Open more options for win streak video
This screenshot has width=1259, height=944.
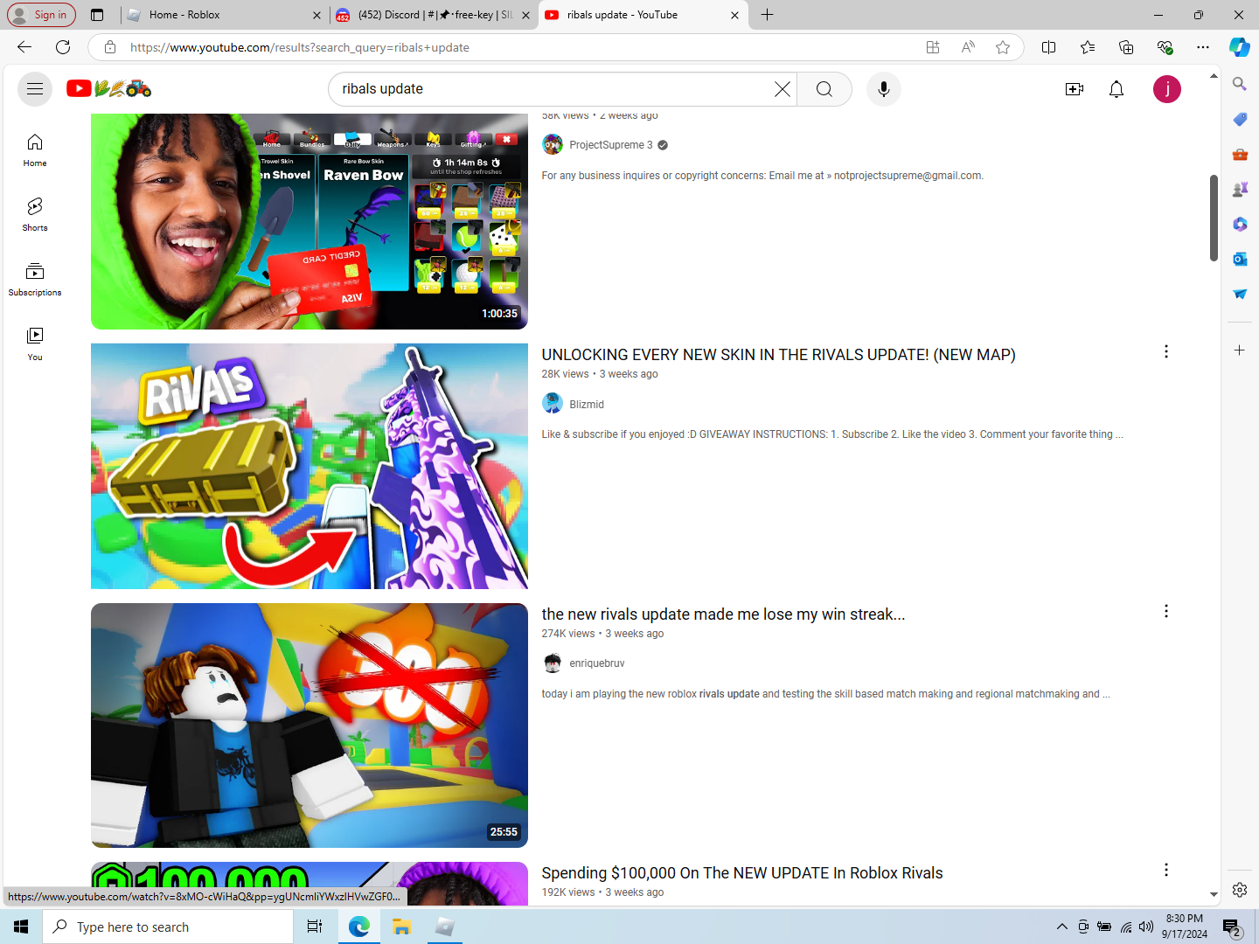pyautogui.click(x=1166, y=611)
